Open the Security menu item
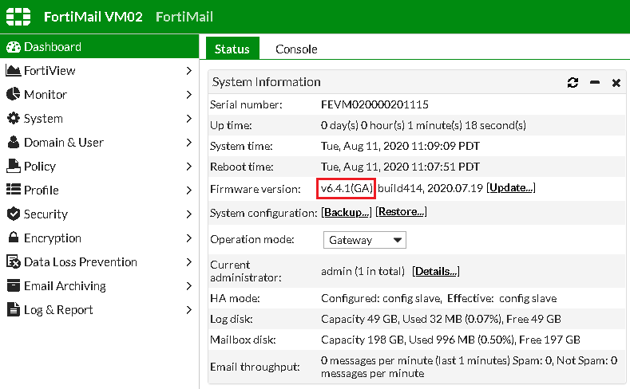Image resolution: width=630 pixels, height=389 pixels. (x=99, y=214)
